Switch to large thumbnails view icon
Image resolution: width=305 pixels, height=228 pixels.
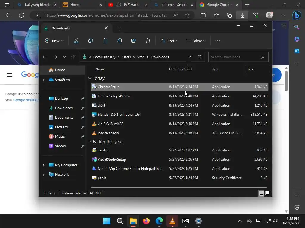coord(268,193)
